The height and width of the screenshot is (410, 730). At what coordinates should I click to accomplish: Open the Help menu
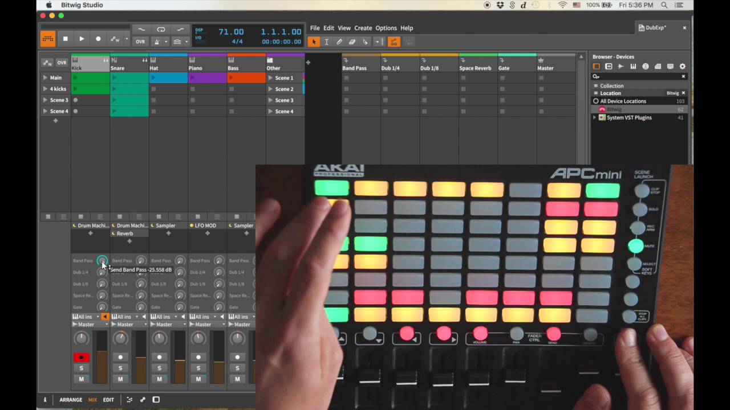[407, 28]
